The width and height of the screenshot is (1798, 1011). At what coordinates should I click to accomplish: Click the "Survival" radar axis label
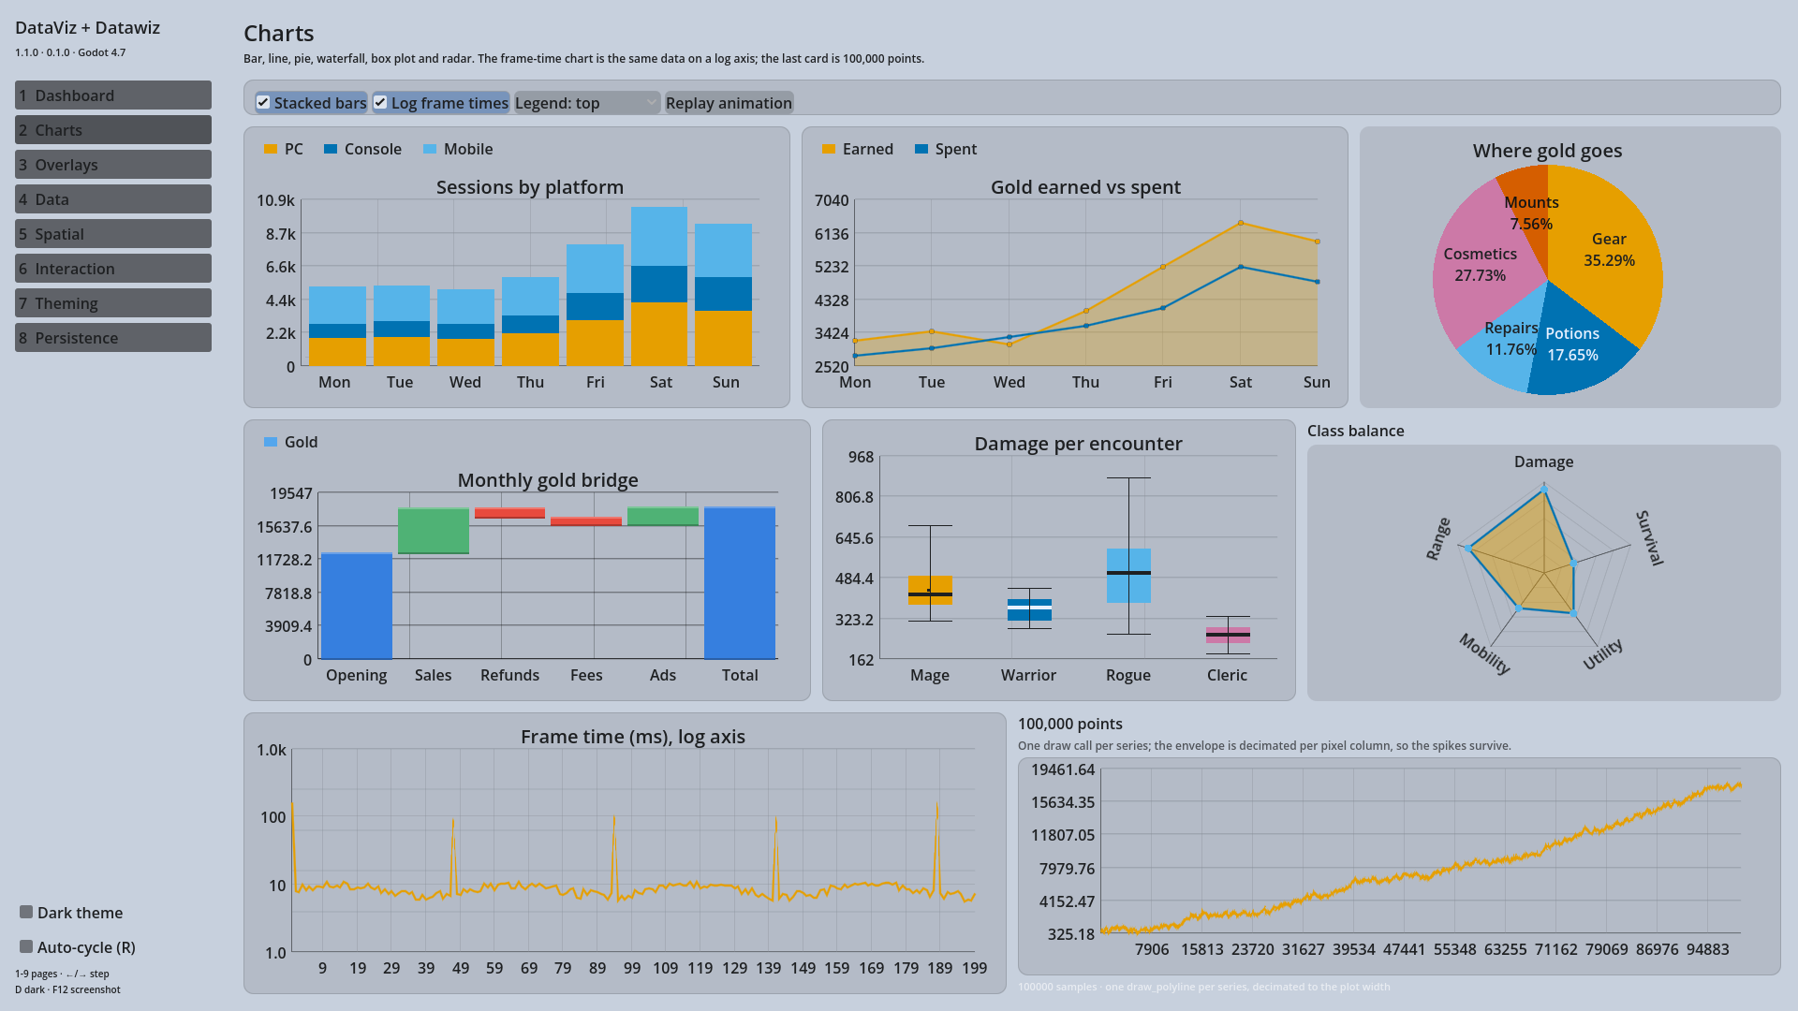click(x=1650, y=538)
